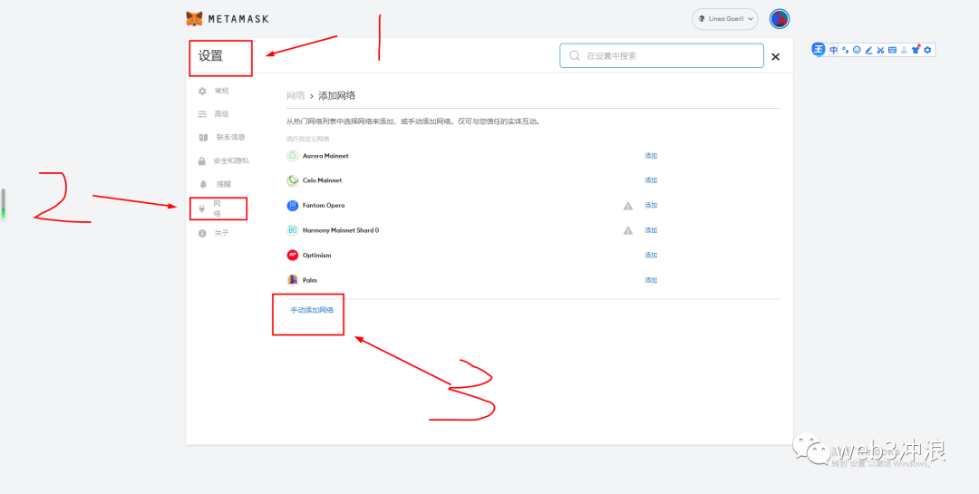Open the IME soft keyboard icon
Screen dimensions: 979x494
pyautogui.click(x=892, y=50)
